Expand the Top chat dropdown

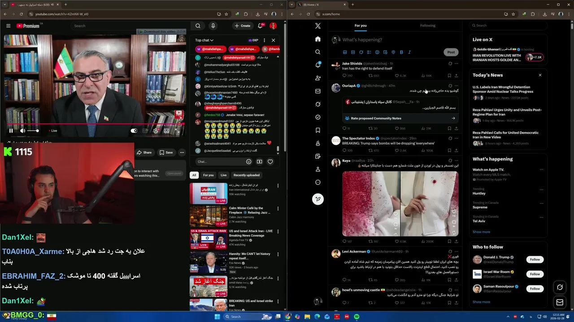(204, 40)
